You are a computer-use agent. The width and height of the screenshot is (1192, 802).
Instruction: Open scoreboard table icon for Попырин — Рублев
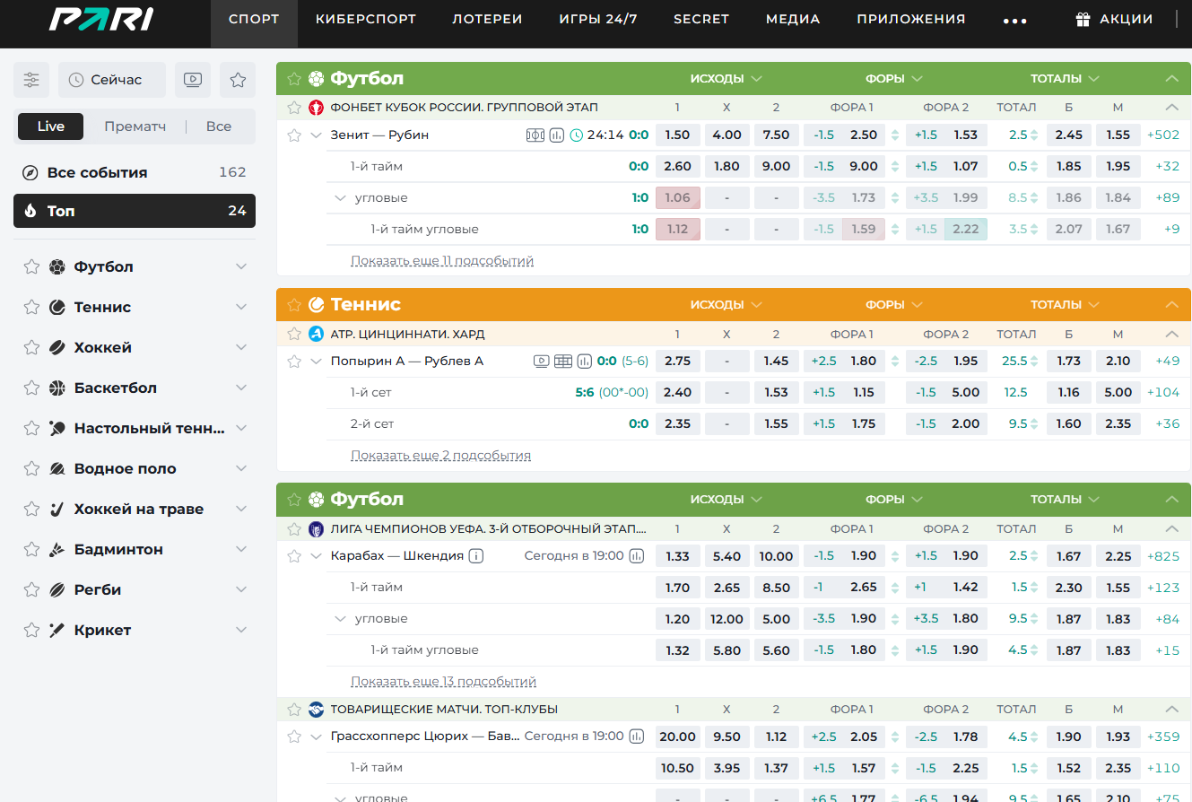click(x=563, y=362)
